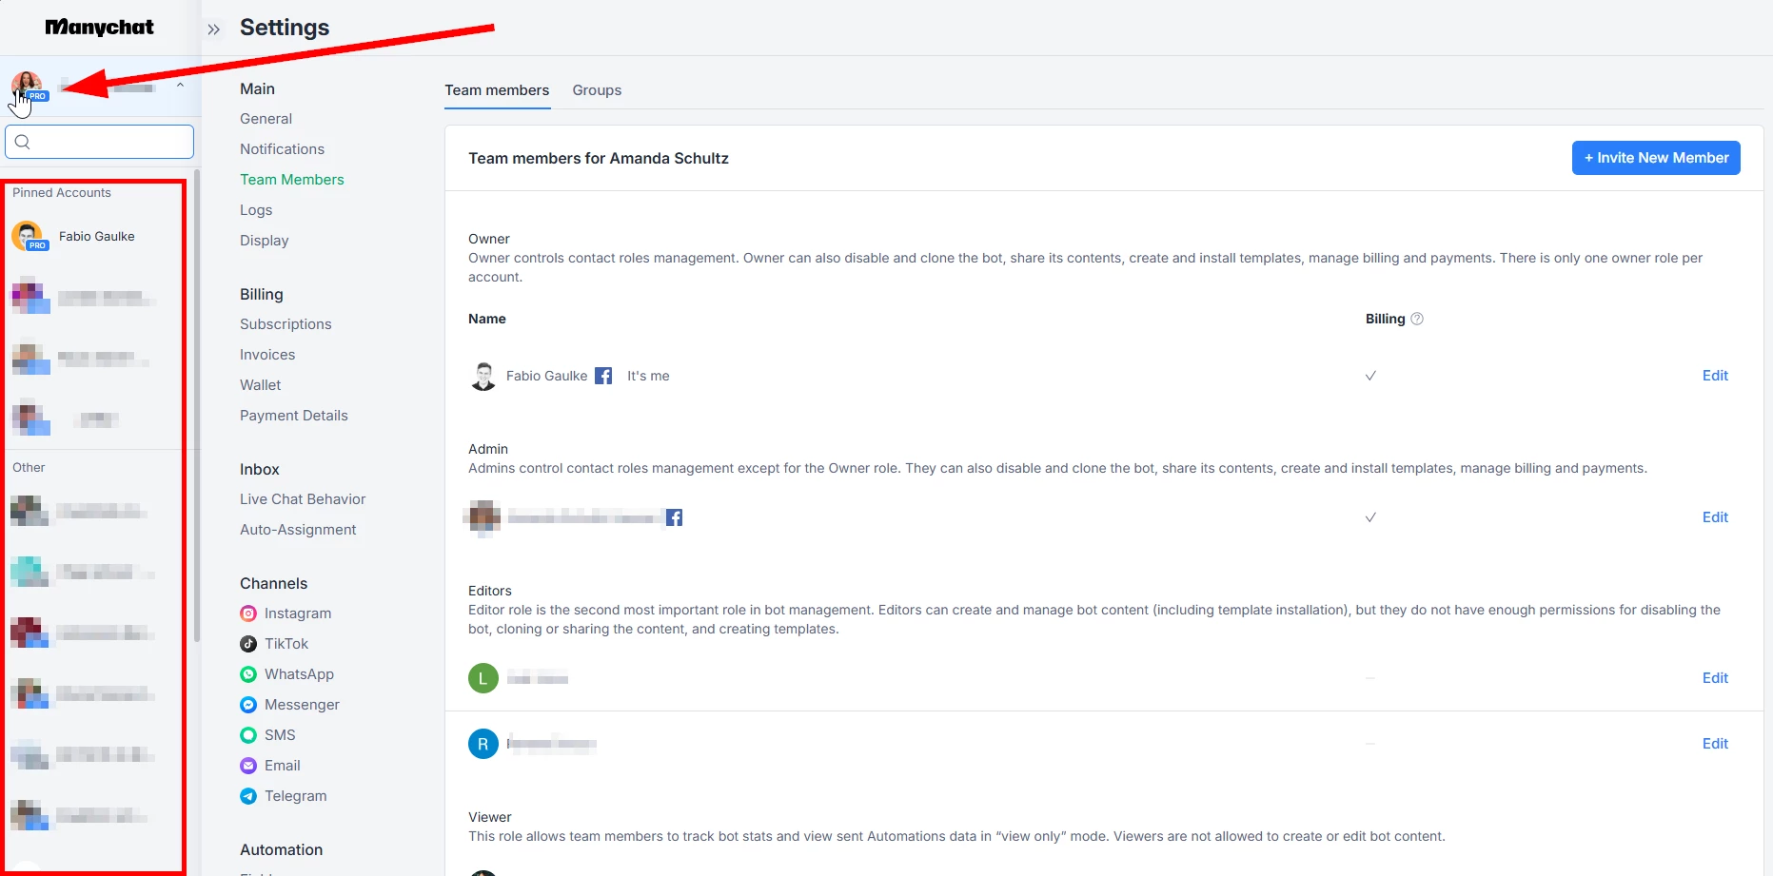Click the Admin's billing checkmark
The image size is (1773, 876).
pos(1370,517)
